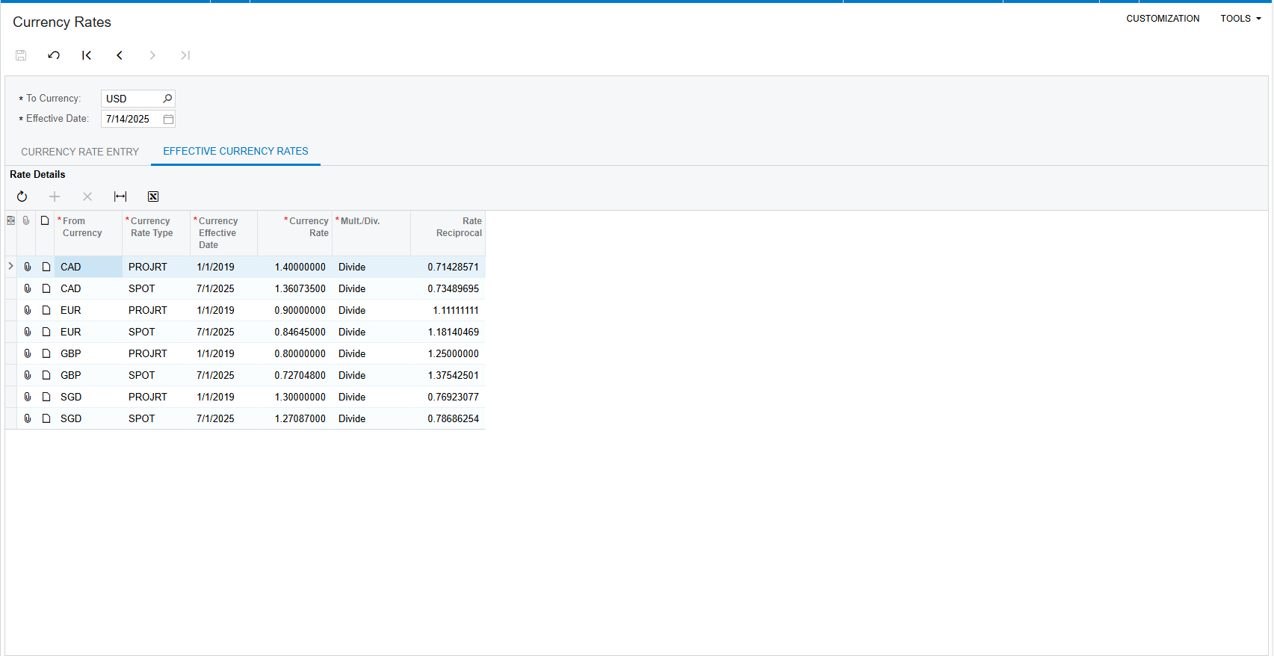Screen dimensions: 1274x656
Task: Open note for CAD PROJRT row
Action: [x=46, y=267]
